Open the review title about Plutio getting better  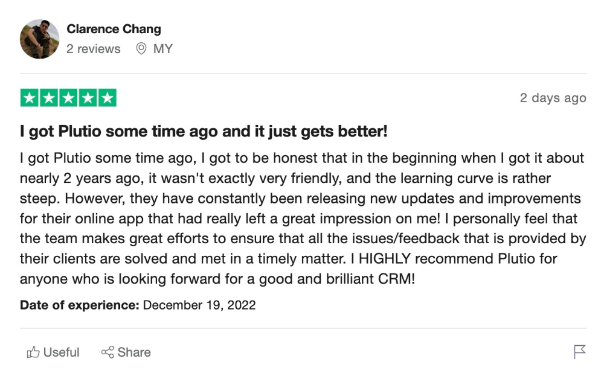coord(204,131)
